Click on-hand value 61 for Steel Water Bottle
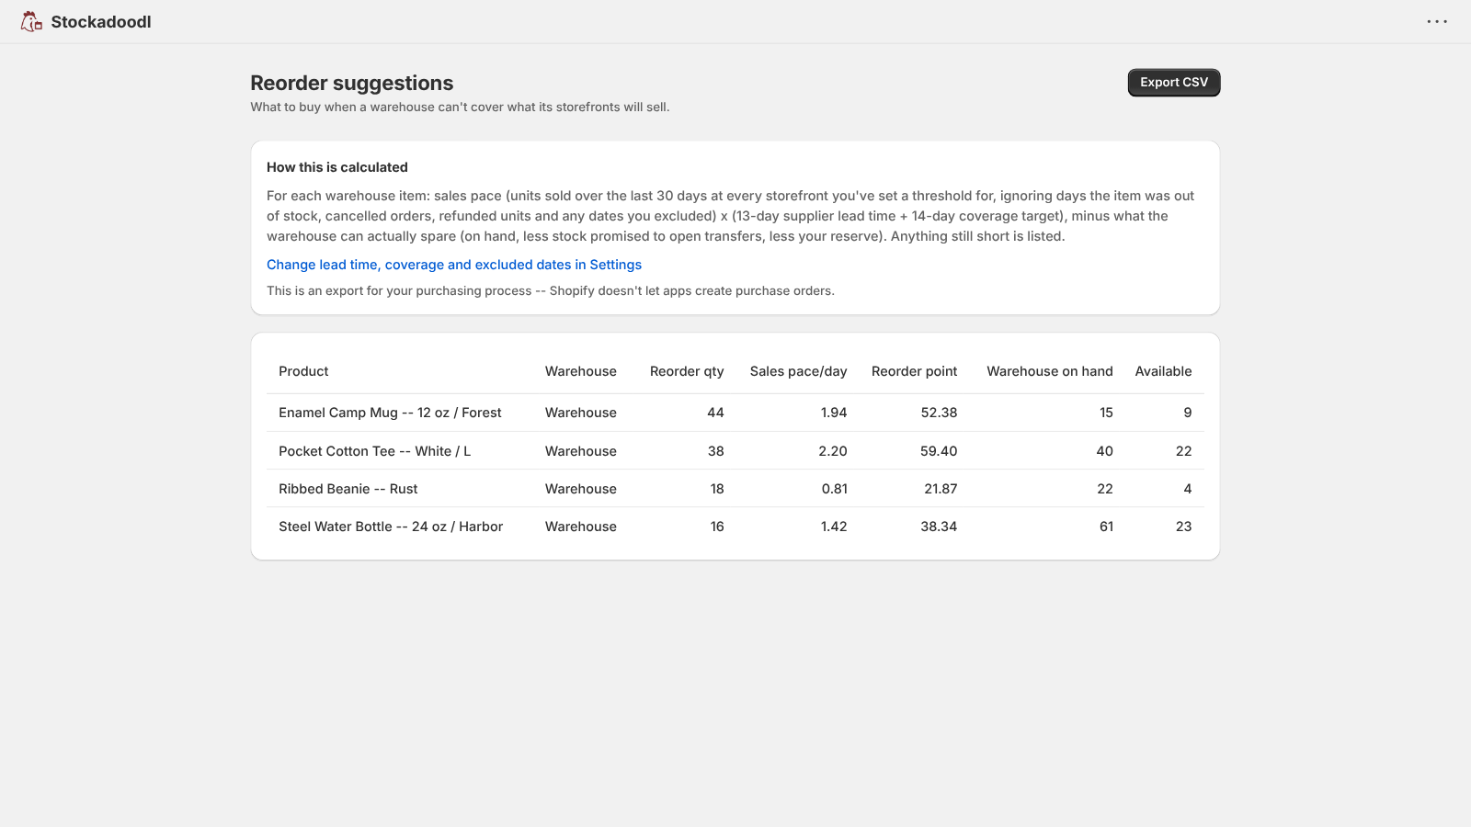Viewport: 1471px width, 827px height. click(1106, 527)
